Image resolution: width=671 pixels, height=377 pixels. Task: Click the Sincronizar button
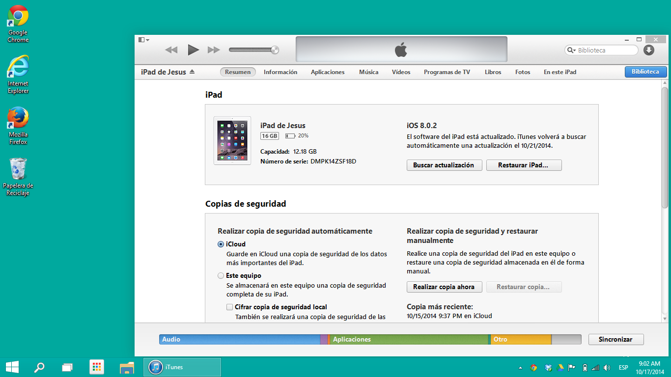coord(615,339)
